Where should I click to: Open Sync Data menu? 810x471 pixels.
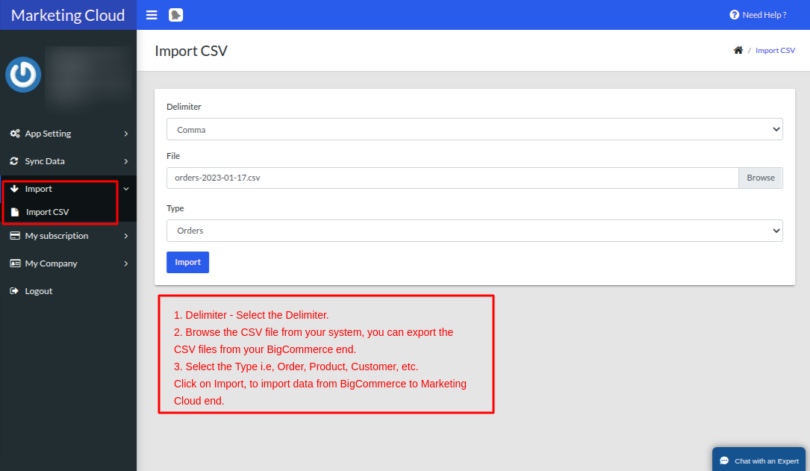pos(68,161)
